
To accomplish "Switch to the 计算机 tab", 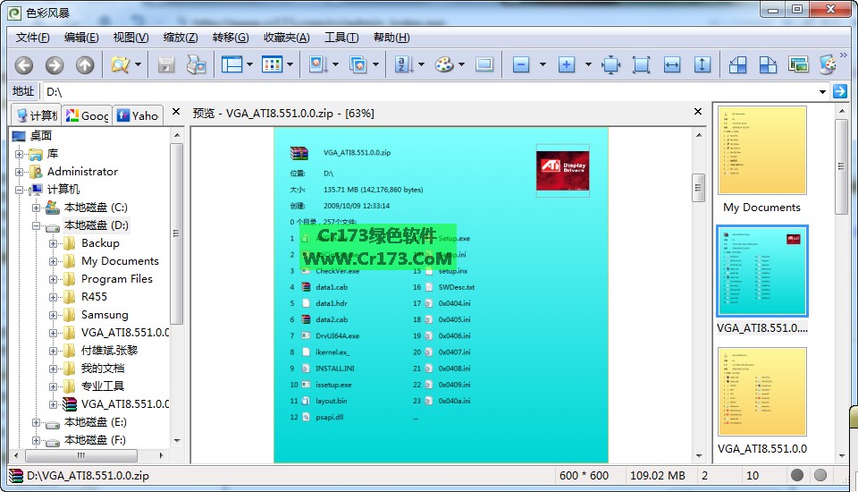I will (37, 115).
